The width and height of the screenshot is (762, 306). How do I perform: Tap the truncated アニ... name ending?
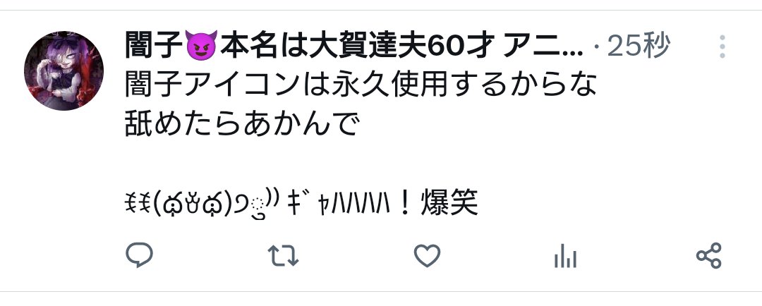[x=541, y=44]
